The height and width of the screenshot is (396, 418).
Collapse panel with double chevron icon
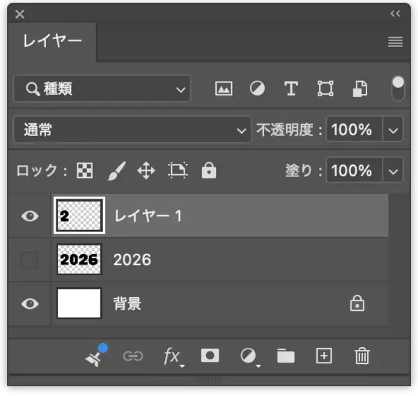pos(395,13)
